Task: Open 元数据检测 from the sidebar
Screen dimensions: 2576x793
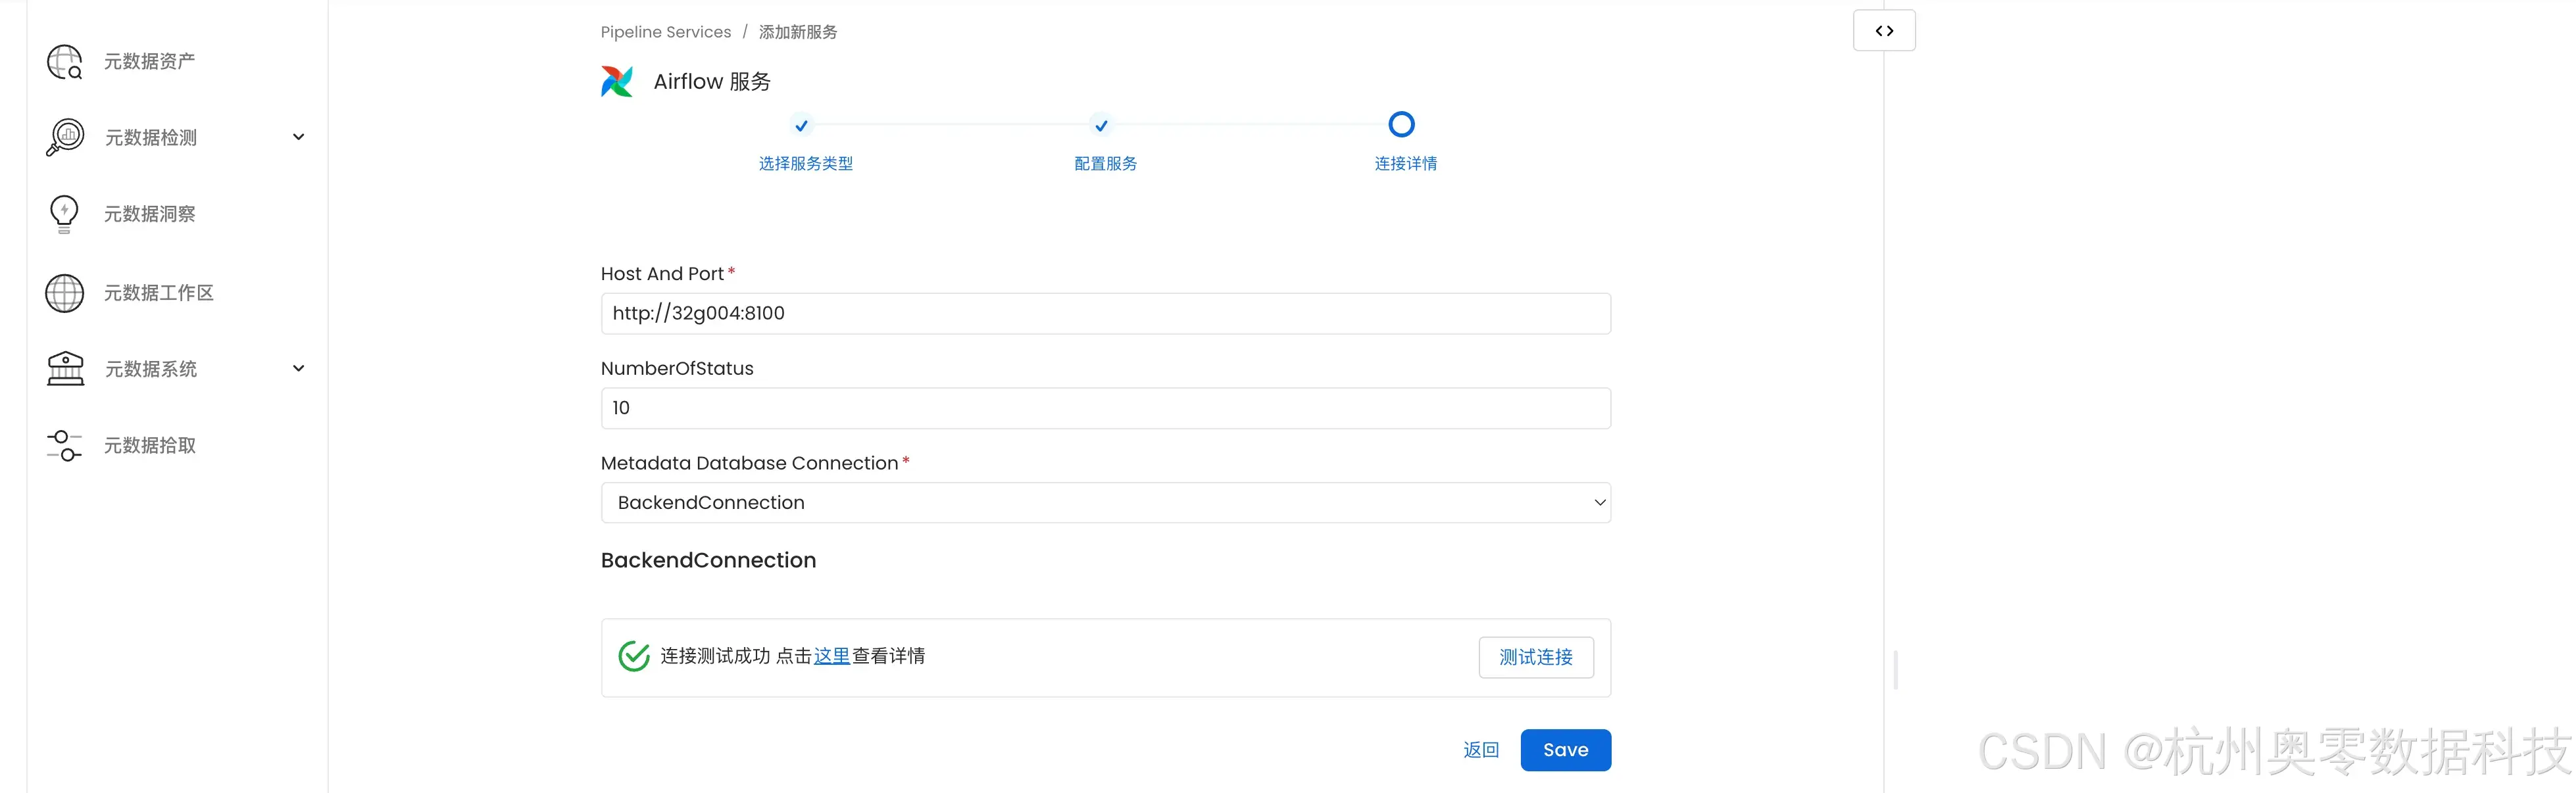Action: (x=150, y=137)
